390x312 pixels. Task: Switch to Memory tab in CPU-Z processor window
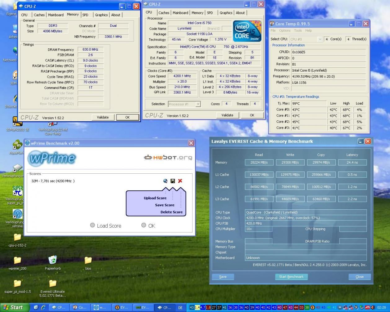(x=197, y=13)
